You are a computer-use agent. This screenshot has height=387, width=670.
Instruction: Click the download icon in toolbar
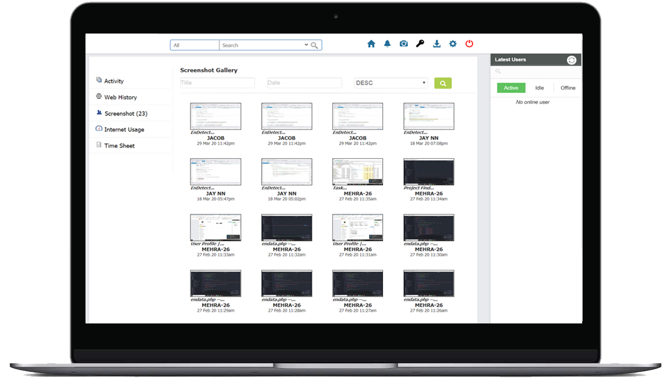click(x=437, y=44)
